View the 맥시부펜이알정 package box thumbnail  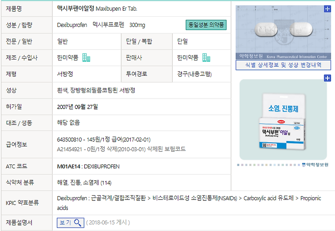pos(283,119)
